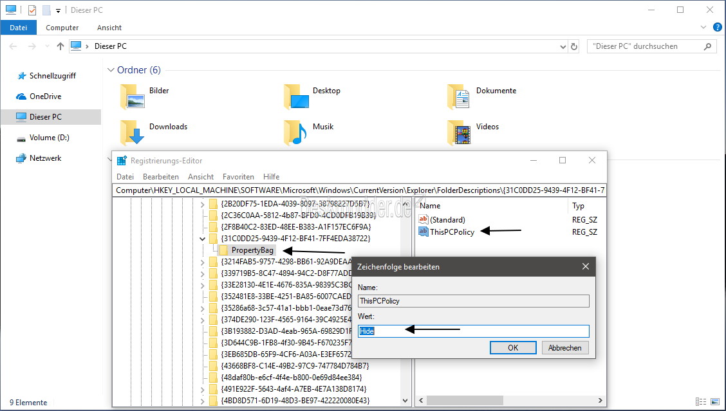The height and width of the screenshot is (411, 726).
Task: Open the Dokumente folder icon
Action: point(460,96)
